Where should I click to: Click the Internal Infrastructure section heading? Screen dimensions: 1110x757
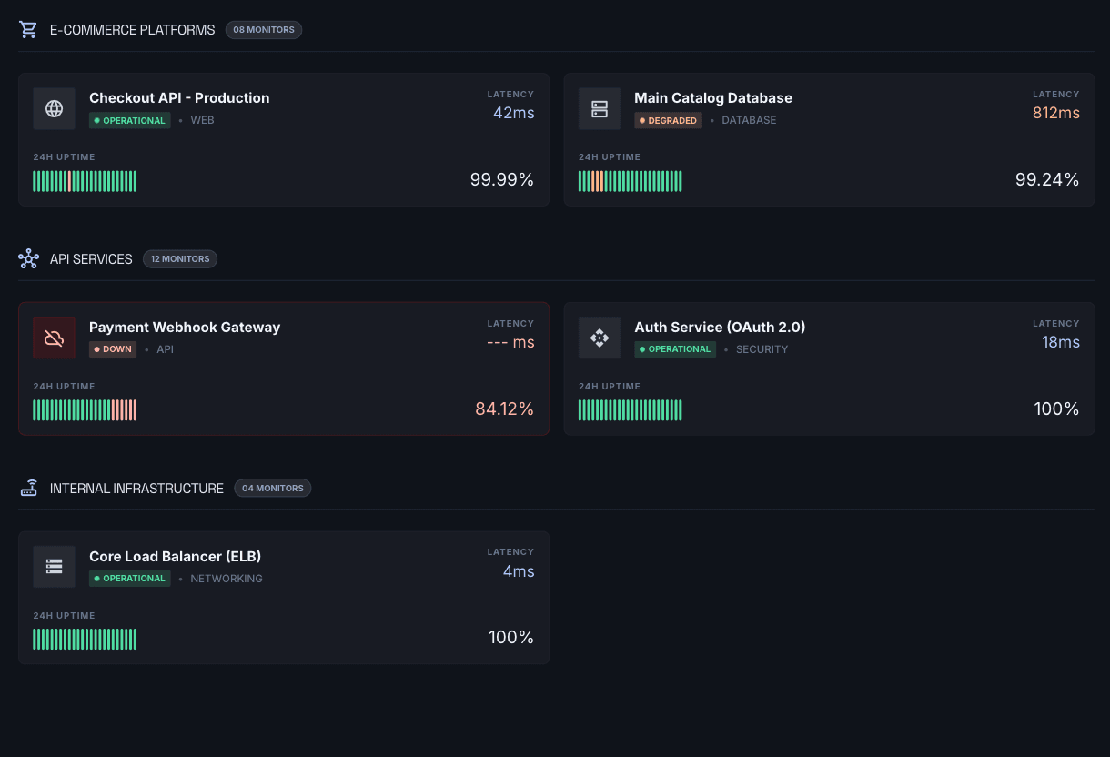tap(136, 489)
